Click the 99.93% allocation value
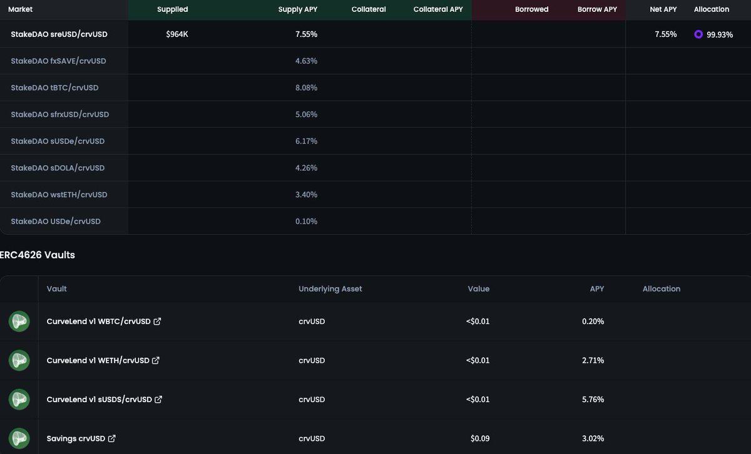The height and width of the screenshot is (454, 751). pyautogui.click(x=720, y=34)
